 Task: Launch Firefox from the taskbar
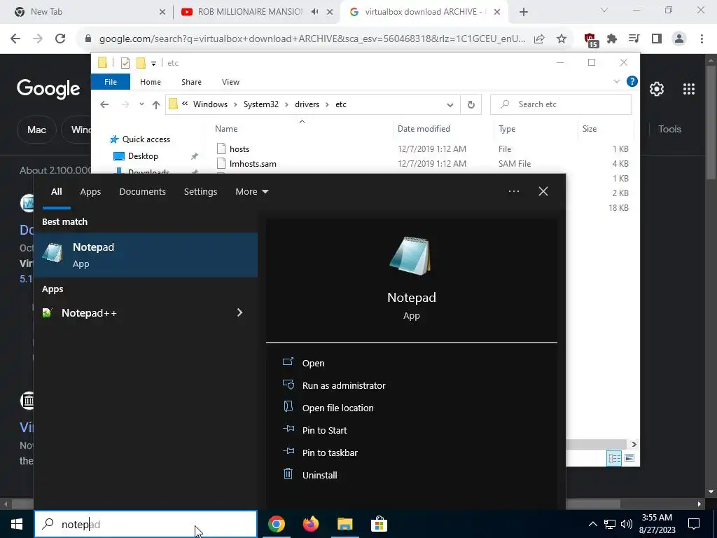coord(311,524)
